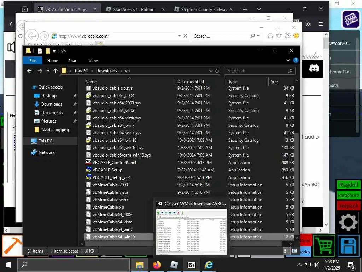Switch to Start Survey Roblox browser tab
The height and width of the screenshot is (272, 362).
point(133,10)
